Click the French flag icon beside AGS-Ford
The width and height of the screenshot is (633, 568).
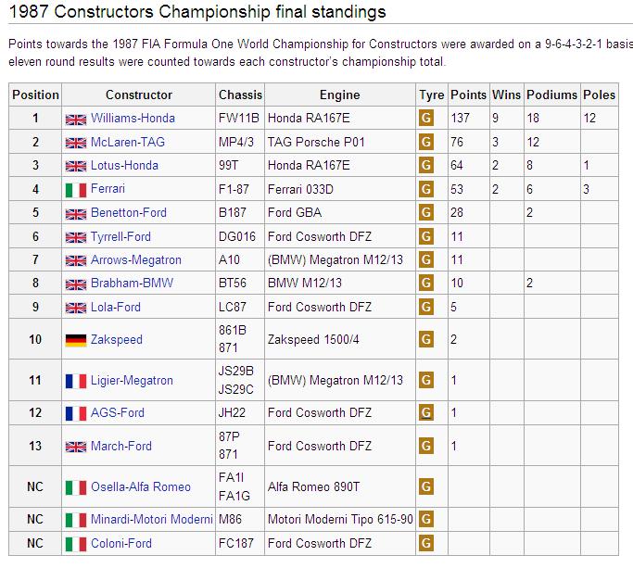click(75, 413)
